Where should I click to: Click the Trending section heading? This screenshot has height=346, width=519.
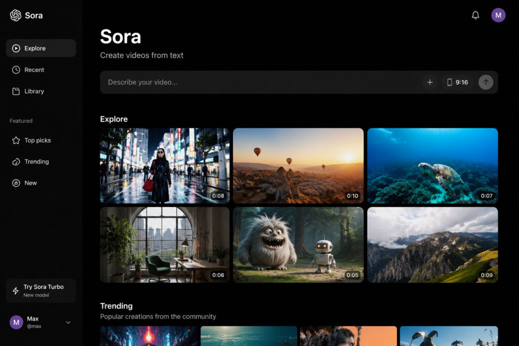pos(116,306)
